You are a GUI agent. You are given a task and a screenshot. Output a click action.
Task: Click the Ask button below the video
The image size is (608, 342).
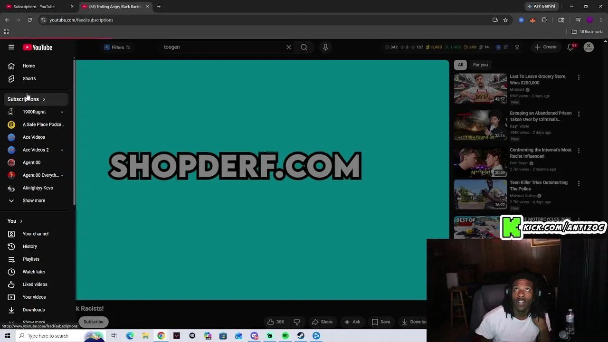click(x=352, y=322)
